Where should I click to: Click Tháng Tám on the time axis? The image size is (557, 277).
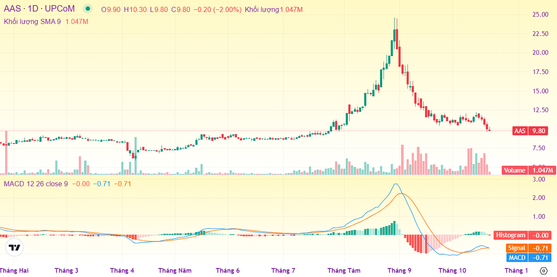tap(344, 271)
